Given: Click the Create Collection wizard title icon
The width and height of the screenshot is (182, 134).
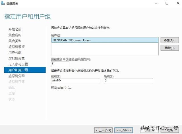Looking at the screenshot, I should [x=3, y=3].
